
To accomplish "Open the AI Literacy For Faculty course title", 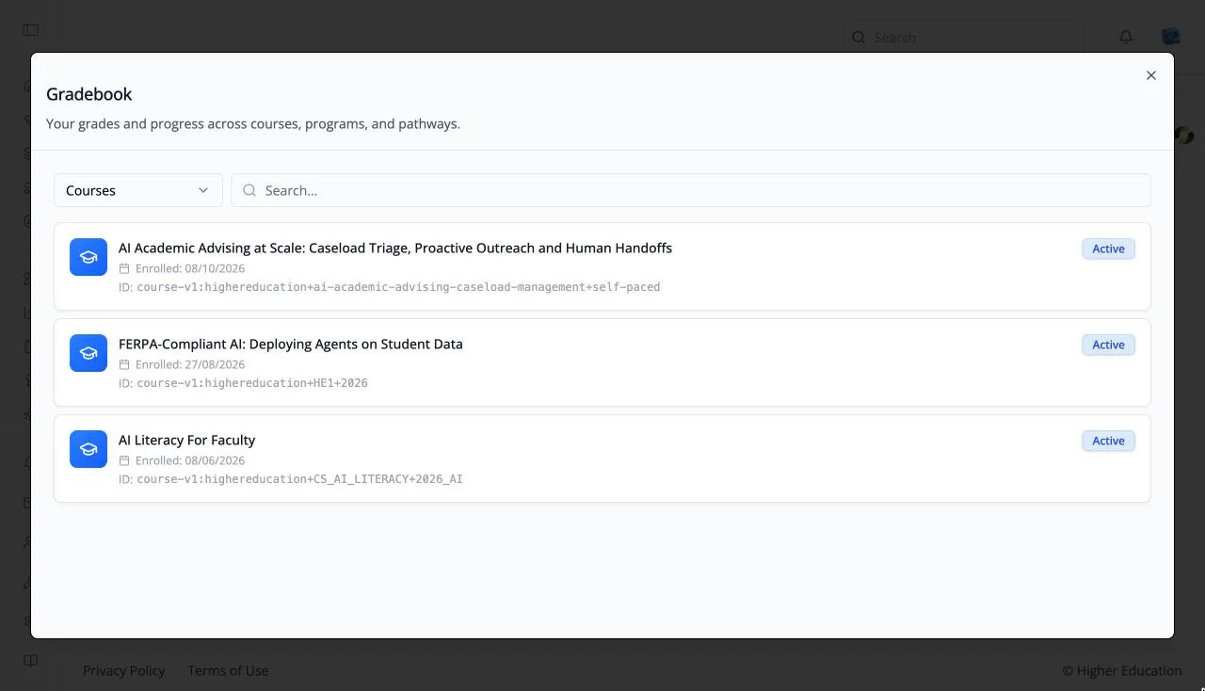I will 186,441.
